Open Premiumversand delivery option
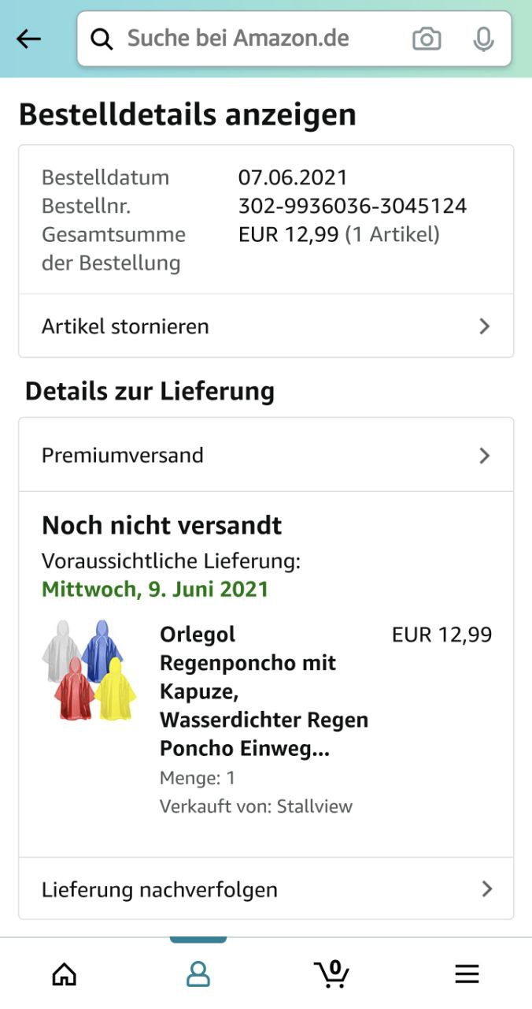Viewport: 532px width, 1009px height. [266, 456]
